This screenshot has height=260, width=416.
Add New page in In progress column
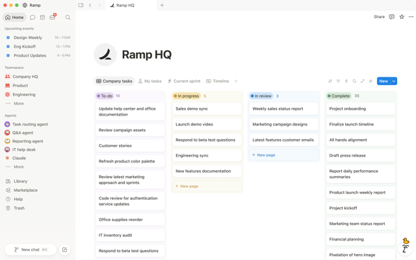(x=207, y=187)
